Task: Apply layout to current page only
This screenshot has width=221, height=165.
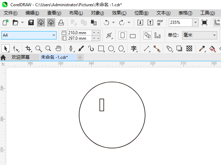Action: tap(158, 35)
